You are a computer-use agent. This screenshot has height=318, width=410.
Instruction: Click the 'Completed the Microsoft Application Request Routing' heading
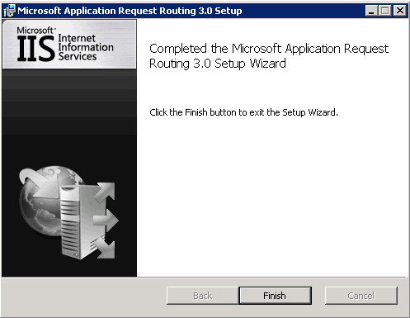click(269, 56)
